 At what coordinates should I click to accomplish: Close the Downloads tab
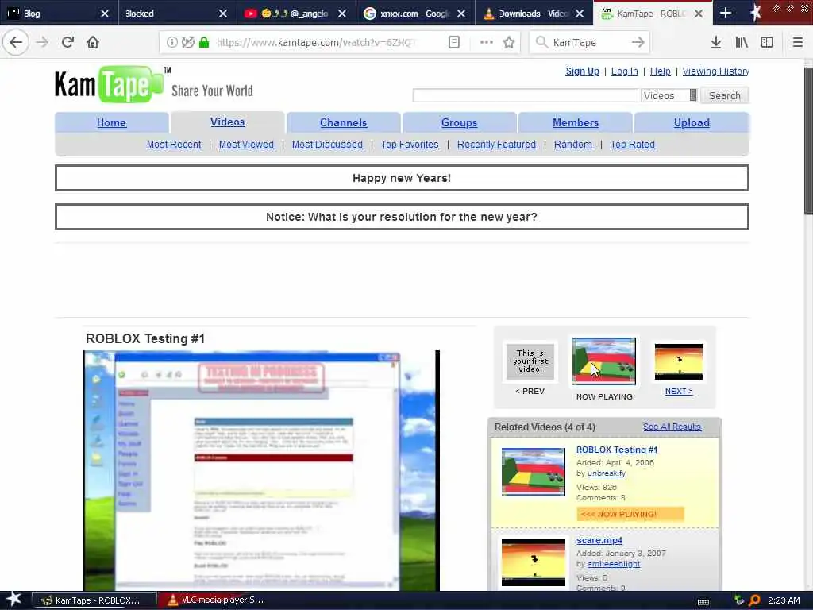click(x=580, y=14)
